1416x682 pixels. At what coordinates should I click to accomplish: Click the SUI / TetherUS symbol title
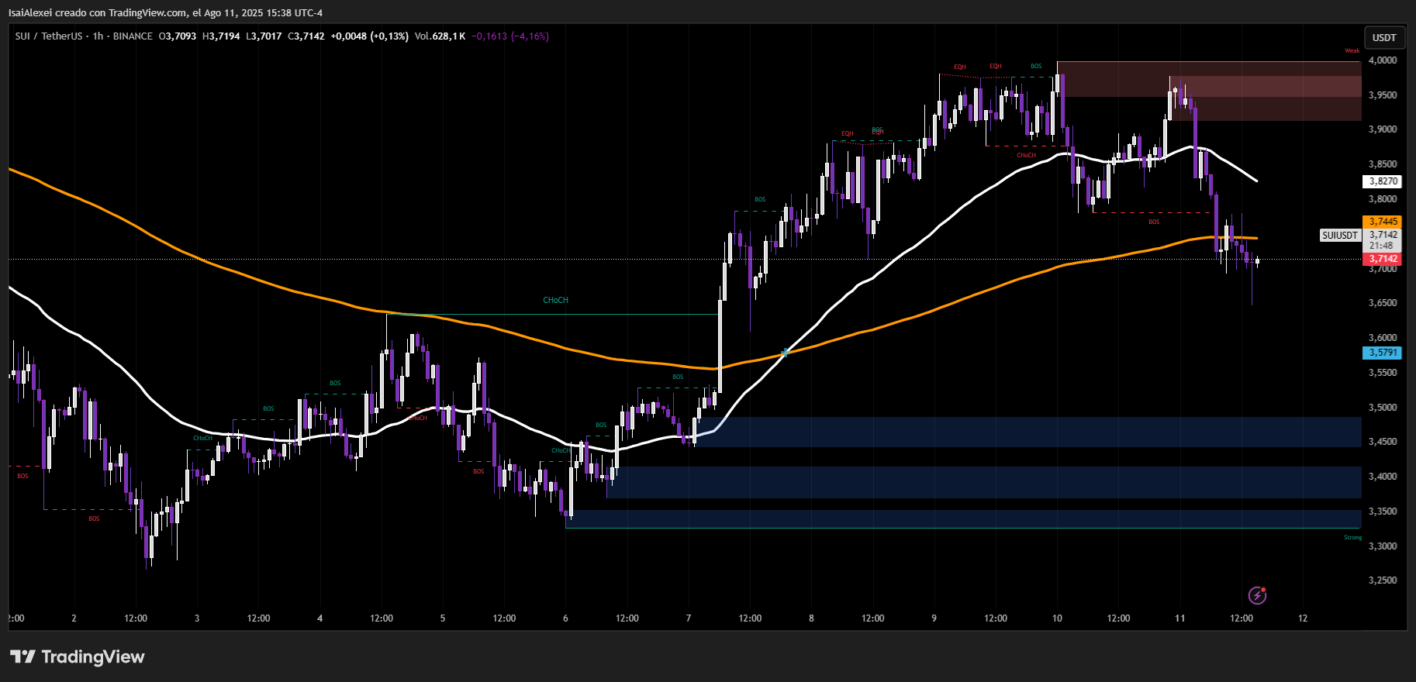[48, 36]
